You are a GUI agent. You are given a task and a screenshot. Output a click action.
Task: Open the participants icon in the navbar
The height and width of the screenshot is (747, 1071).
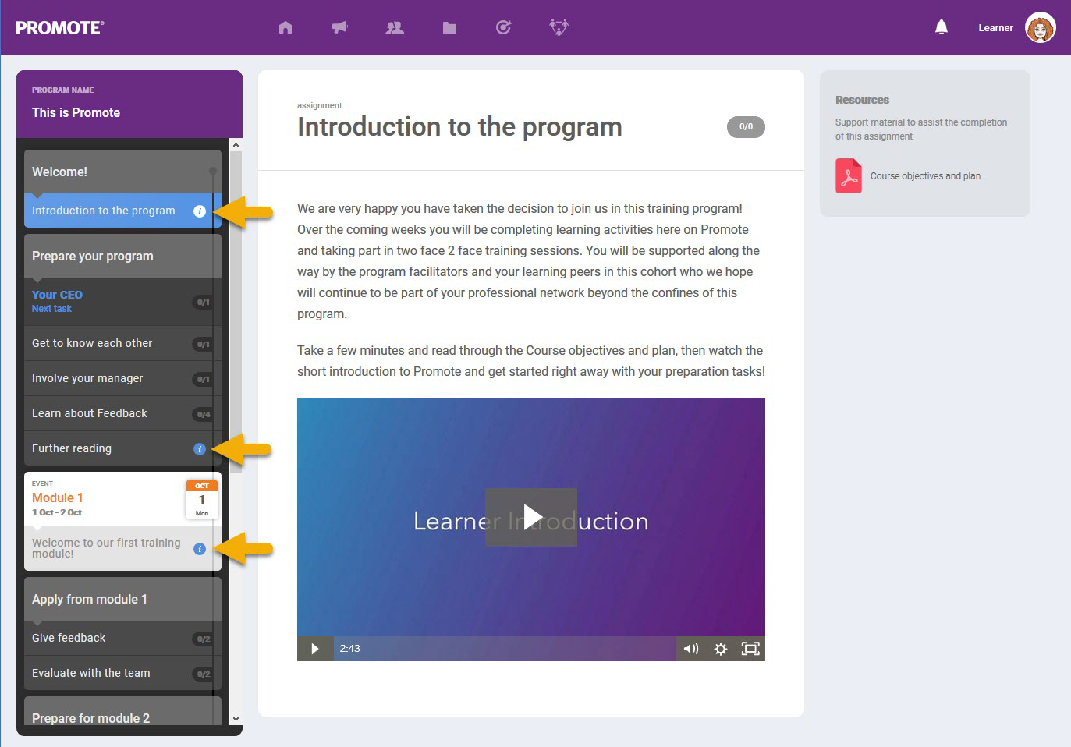[x=394, y=27]
